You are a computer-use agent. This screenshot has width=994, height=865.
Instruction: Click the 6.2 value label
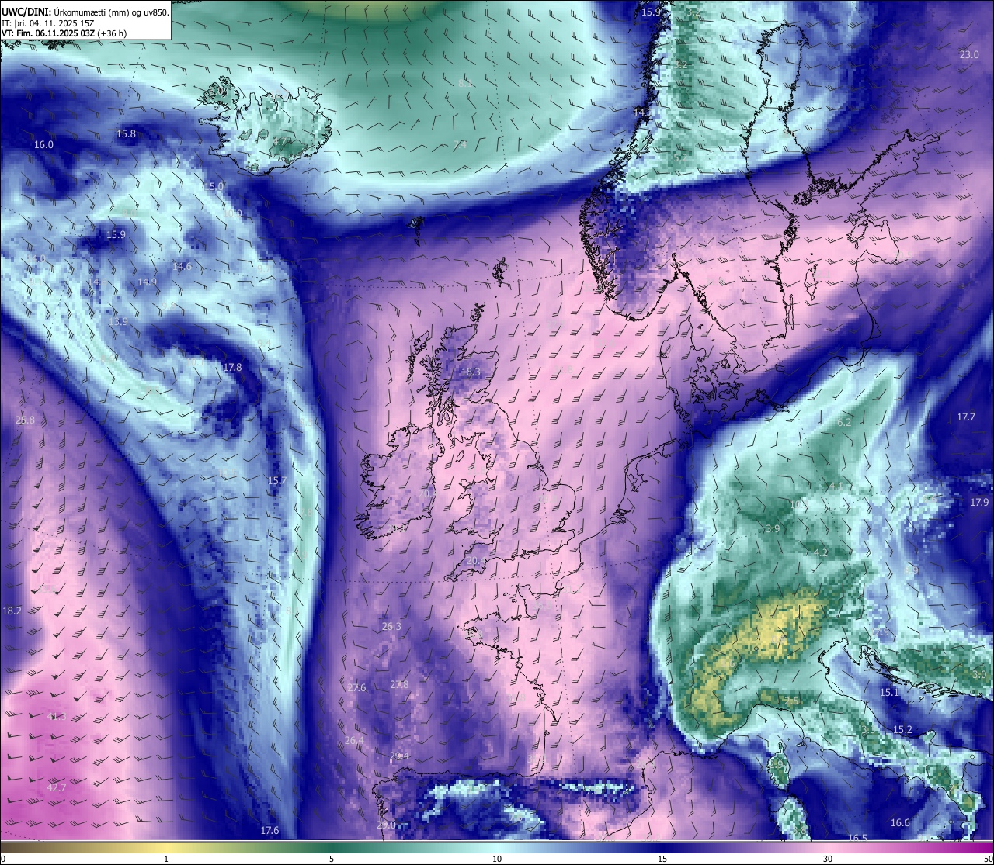click(x=845, y=422)
